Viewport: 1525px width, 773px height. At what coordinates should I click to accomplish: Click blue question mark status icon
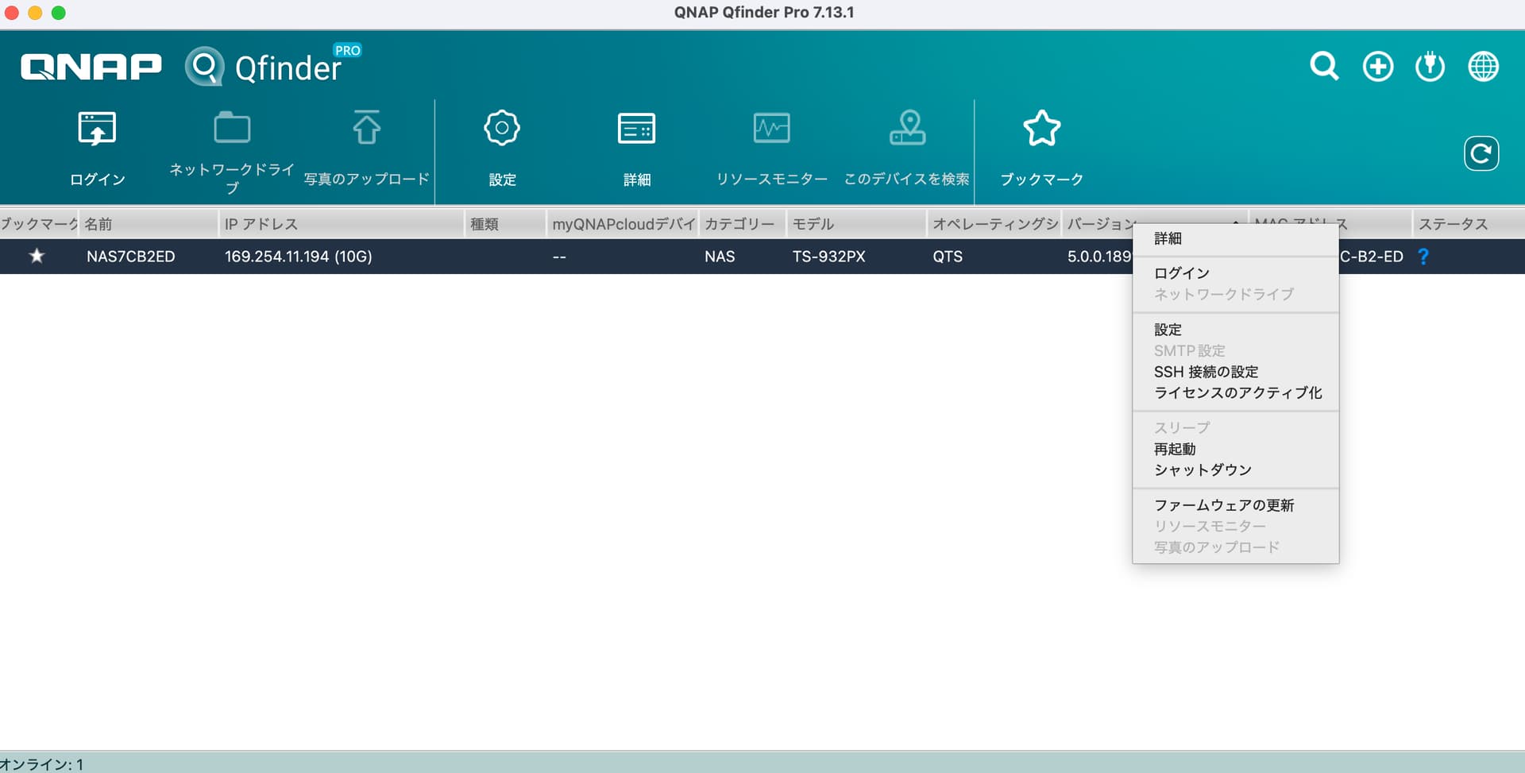(1423, 257)
